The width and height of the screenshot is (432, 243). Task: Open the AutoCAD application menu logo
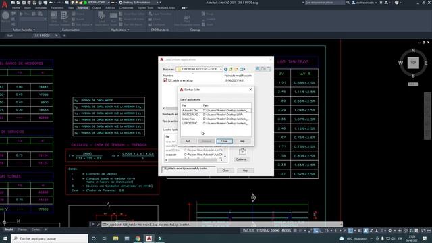coord(5,5)
